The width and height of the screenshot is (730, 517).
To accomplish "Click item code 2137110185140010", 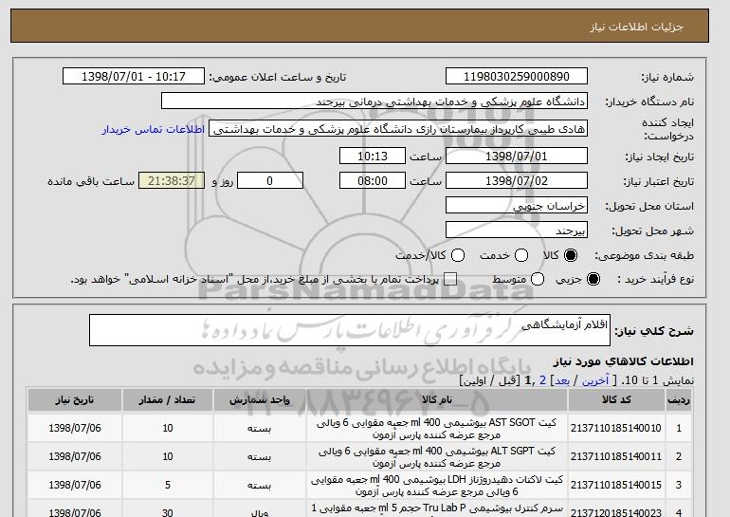I will [616, 428].
